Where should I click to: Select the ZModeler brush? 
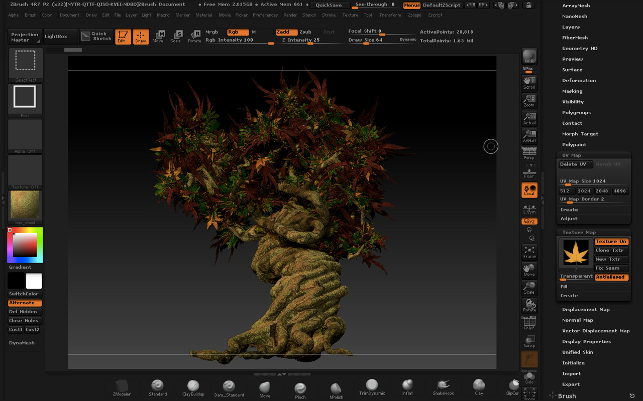123,388
